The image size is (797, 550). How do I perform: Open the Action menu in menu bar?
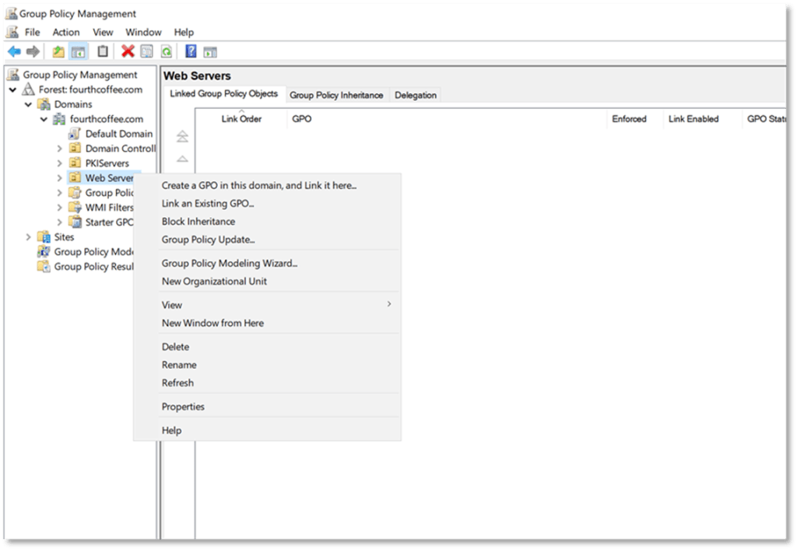(66, 32)
